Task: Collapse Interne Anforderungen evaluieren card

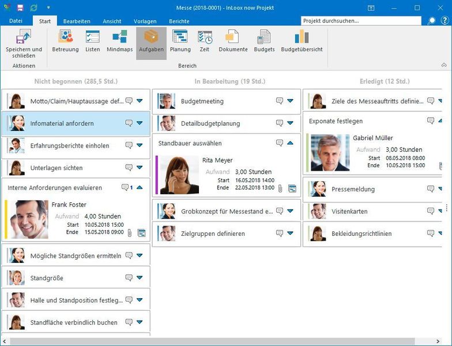Action: tap(140, 187)
